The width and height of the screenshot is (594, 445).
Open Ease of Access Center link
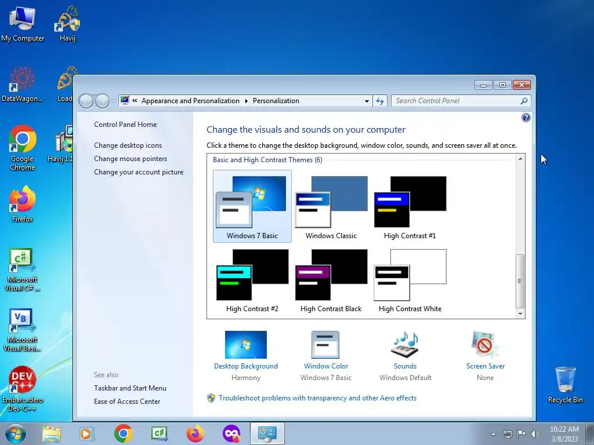127,401
